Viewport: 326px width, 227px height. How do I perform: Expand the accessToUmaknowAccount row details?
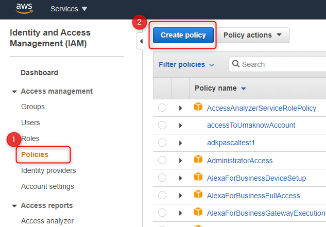click(x=180, y=126)
